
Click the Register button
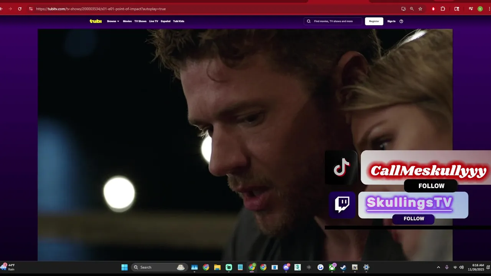click(374, 21)
